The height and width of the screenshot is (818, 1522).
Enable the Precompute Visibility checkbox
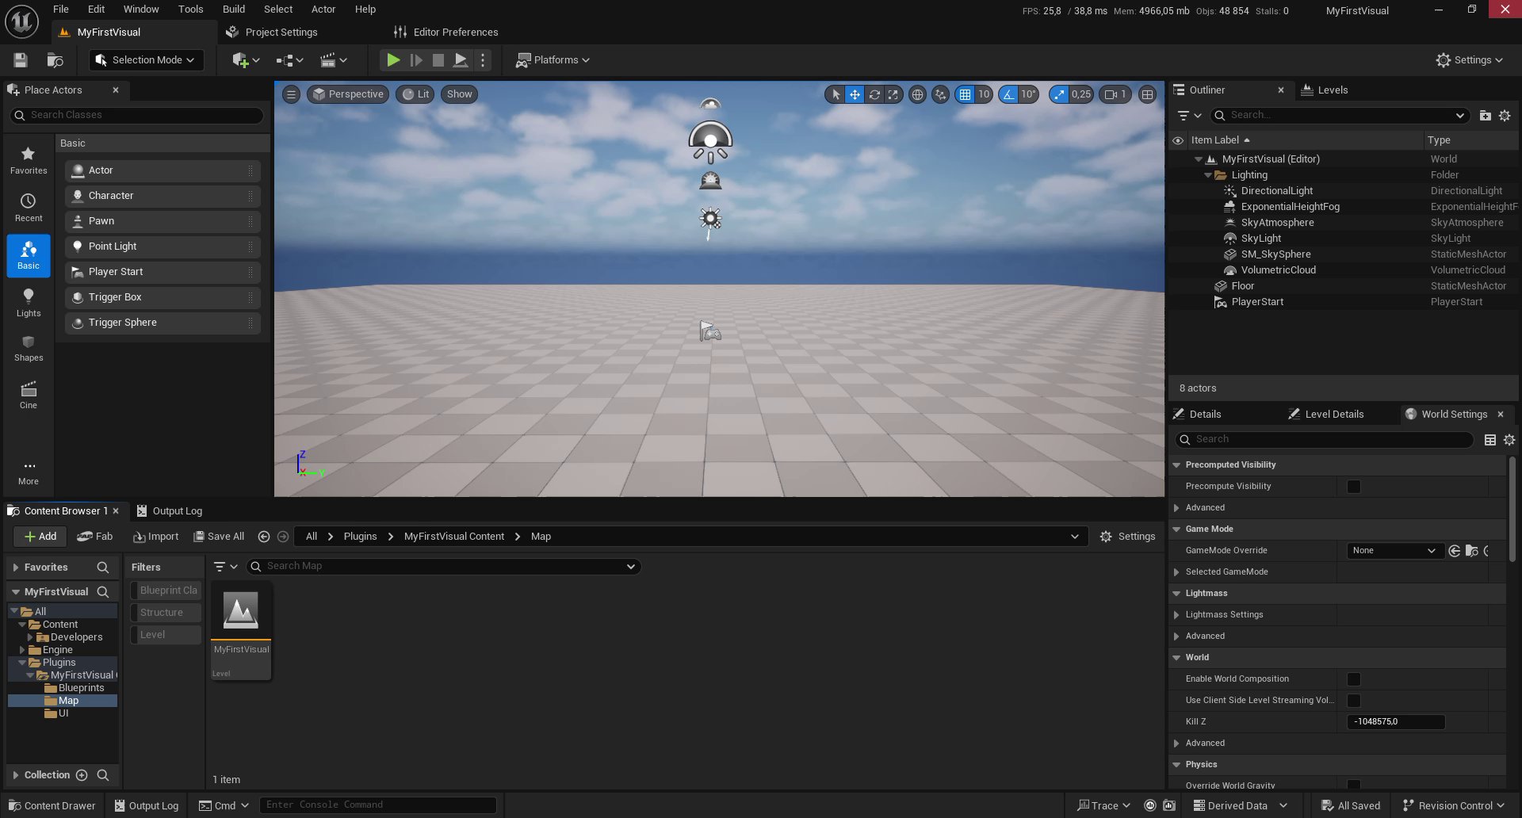(x=1354, y=487)
